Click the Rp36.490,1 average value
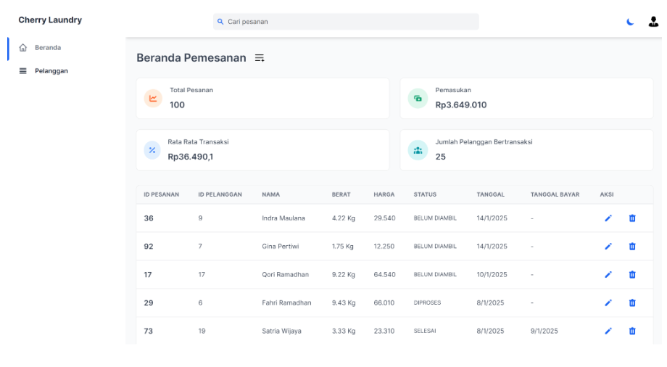Viewport: 667px width, 367px height. (190, 157)
